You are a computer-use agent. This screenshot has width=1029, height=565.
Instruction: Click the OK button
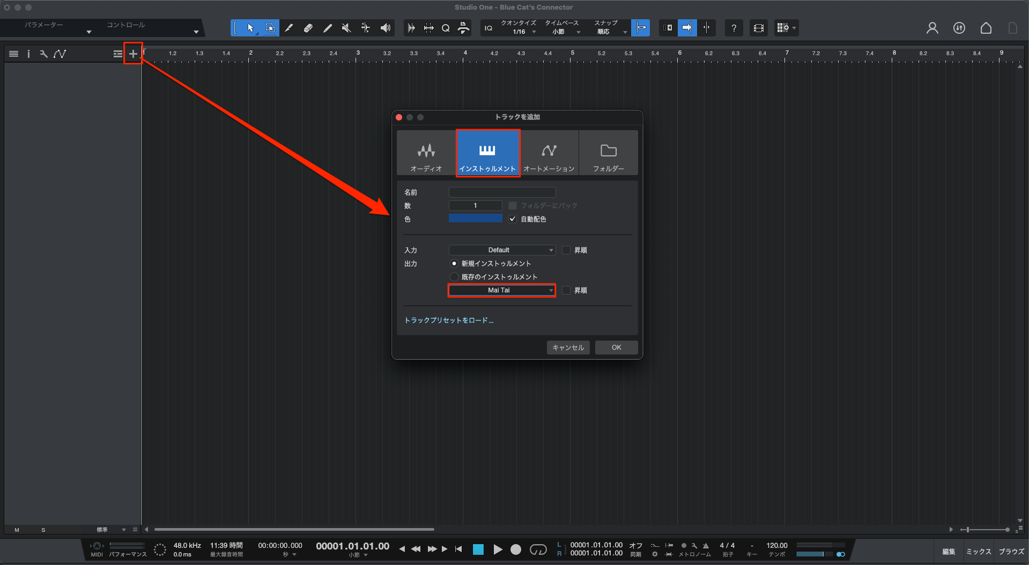point(617,348)
